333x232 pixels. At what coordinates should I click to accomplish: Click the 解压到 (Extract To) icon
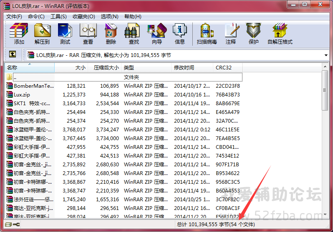pos(42,34)
